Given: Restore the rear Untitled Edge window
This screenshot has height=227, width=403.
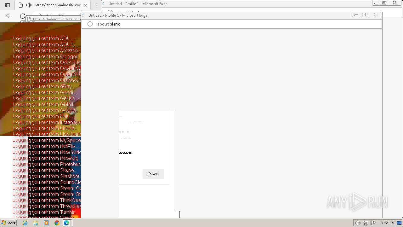Looking at the screenshot, I should 384,3.
